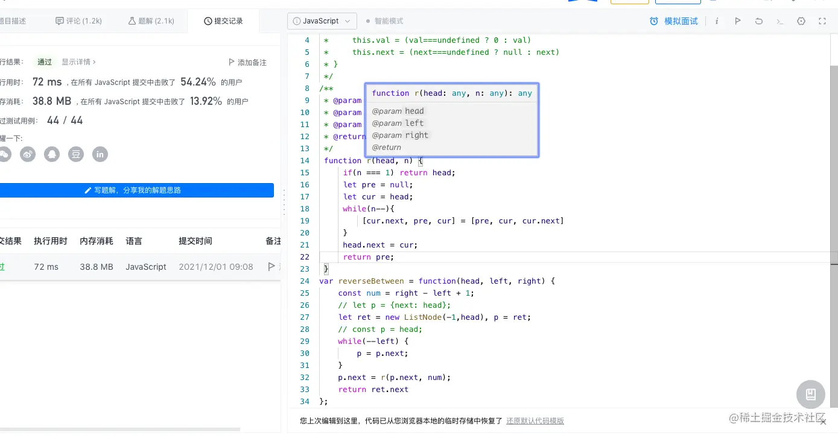Toggle 智能模式 smart mode

(385, 21)
